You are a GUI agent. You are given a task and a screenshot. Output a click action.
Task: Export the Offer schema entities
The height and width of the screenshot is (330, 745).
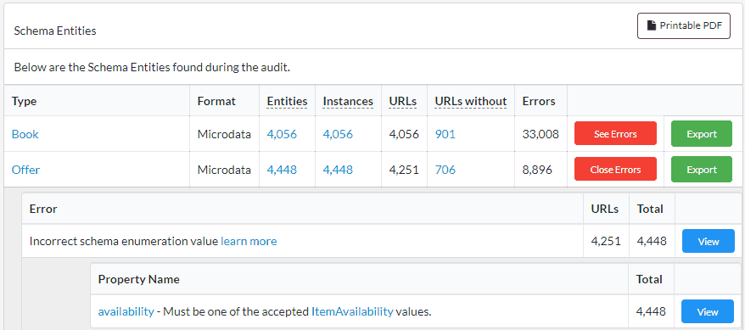point(701,170)
